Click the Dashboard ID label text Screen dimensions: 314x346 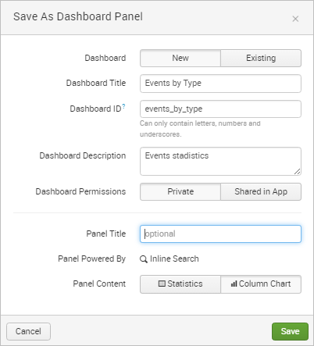(95, 109)
